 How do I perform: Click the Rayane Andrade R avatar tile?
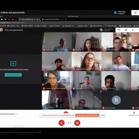(x=116, y=100)
